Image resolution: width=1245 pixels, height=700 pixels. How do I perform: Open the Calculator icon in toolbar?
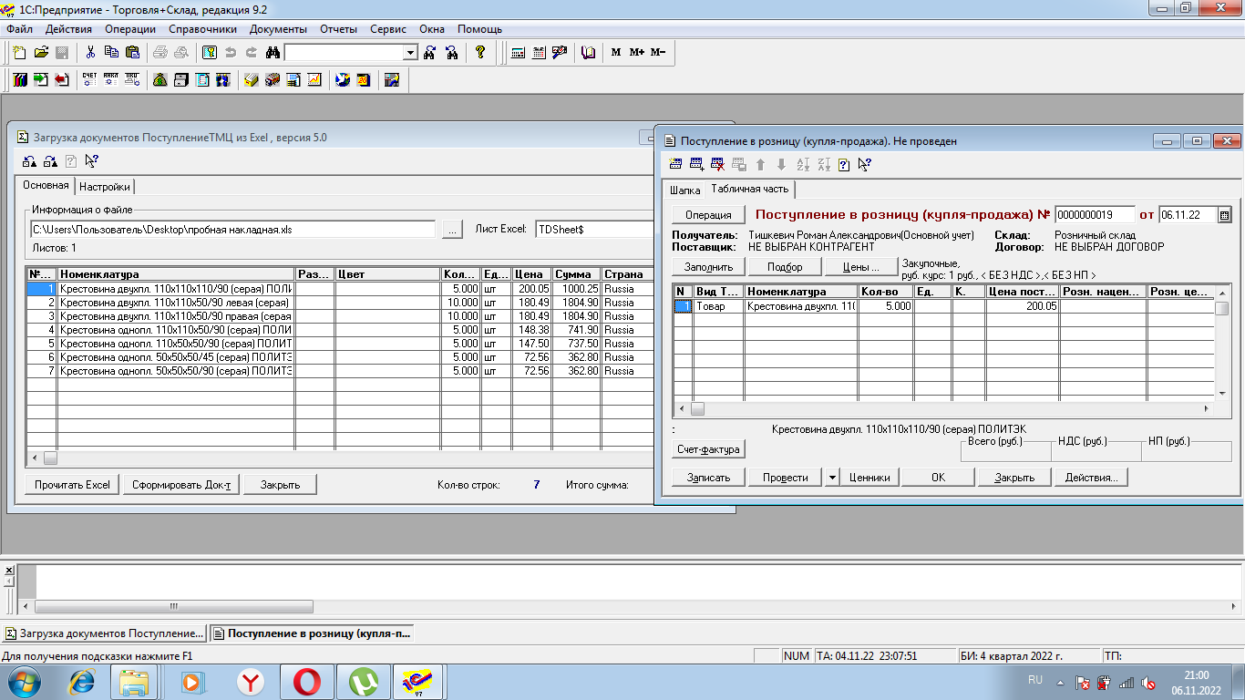coord(519,53)
